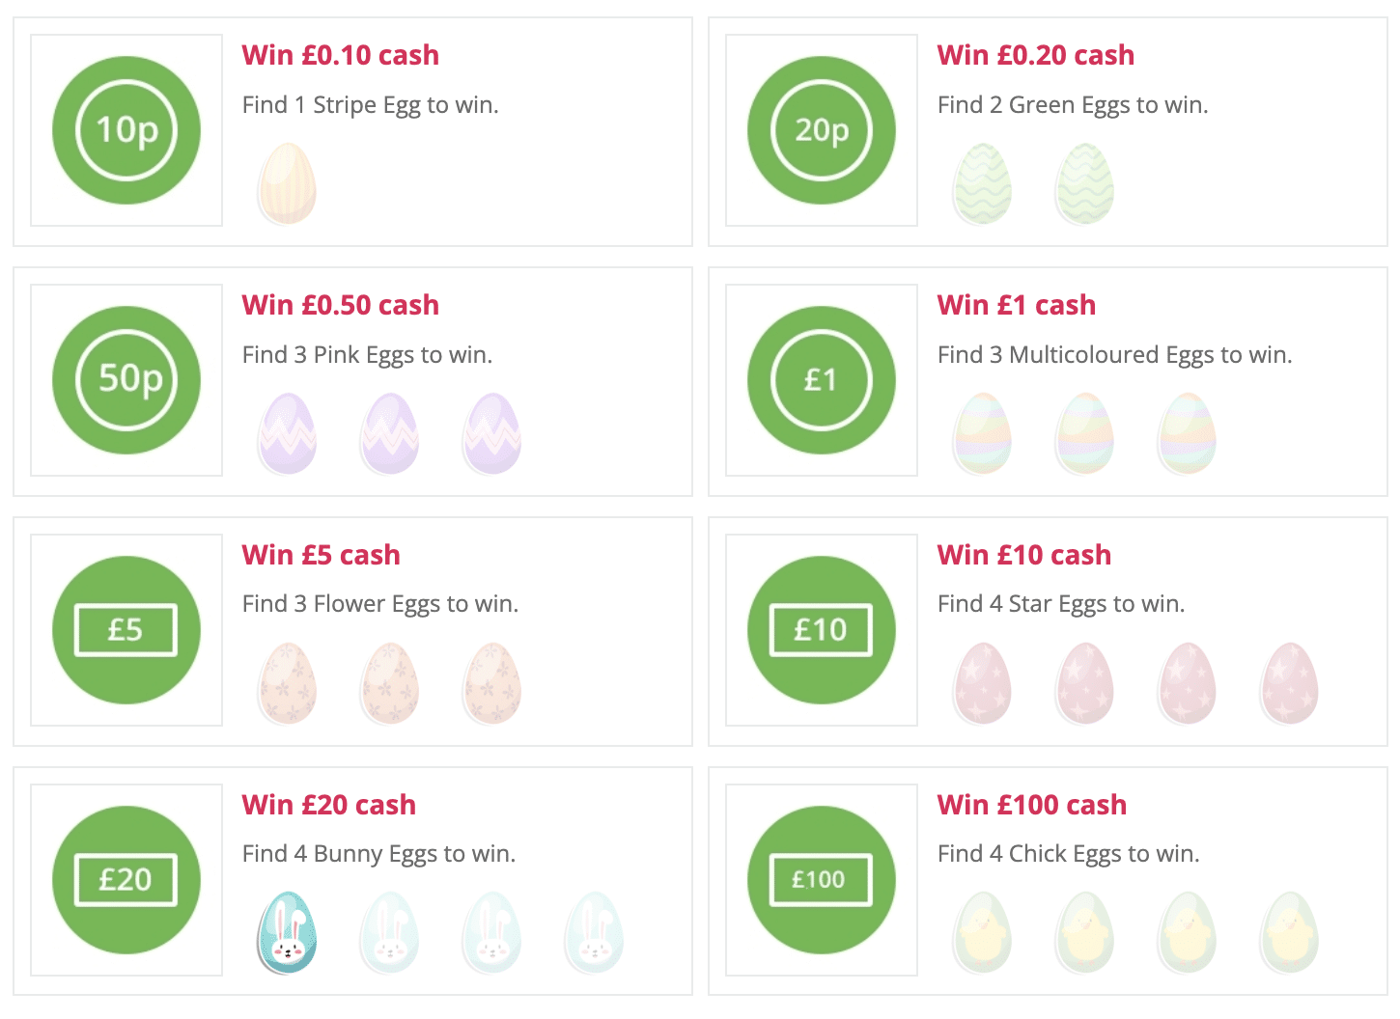Select the first Green Egg
Screen dimensions: 1400x1019
(x=982, y=183)
